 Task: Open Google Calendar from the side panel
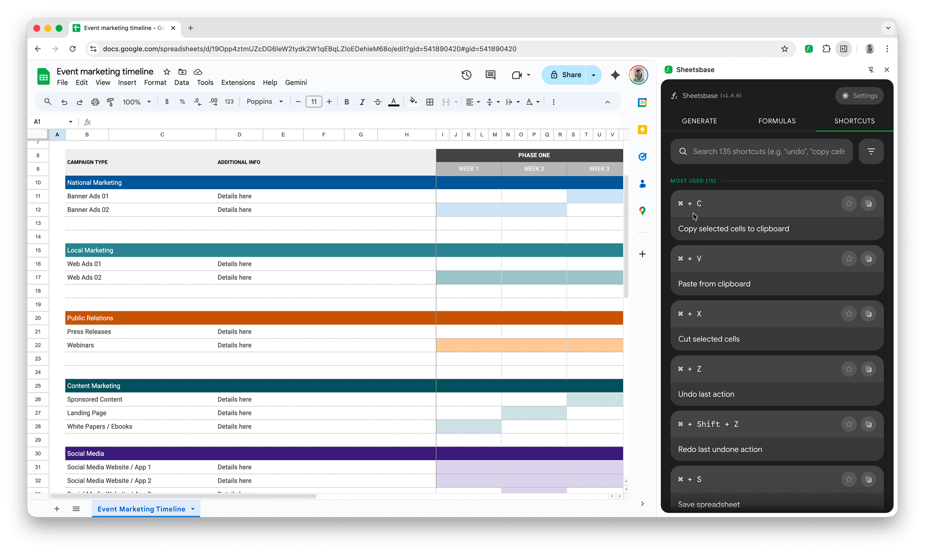point(642,102)
